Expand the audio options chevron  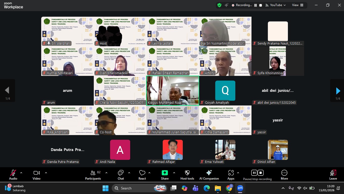21,173
